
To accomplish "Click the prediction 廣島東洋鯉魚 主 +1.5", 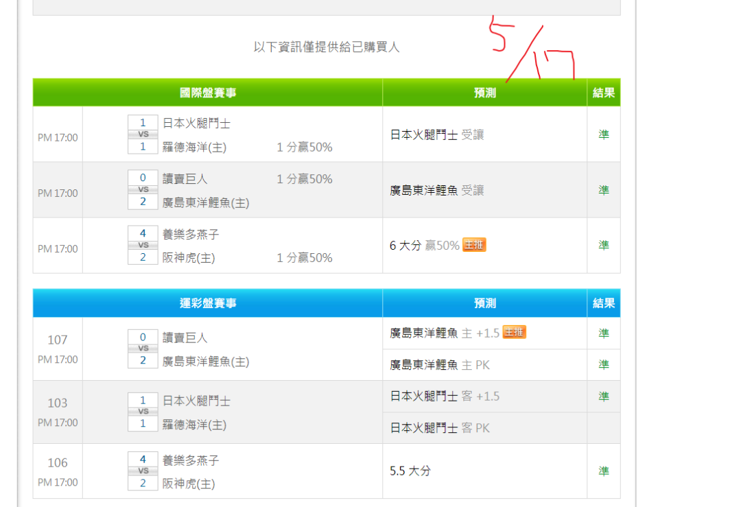I will point(444,333).
